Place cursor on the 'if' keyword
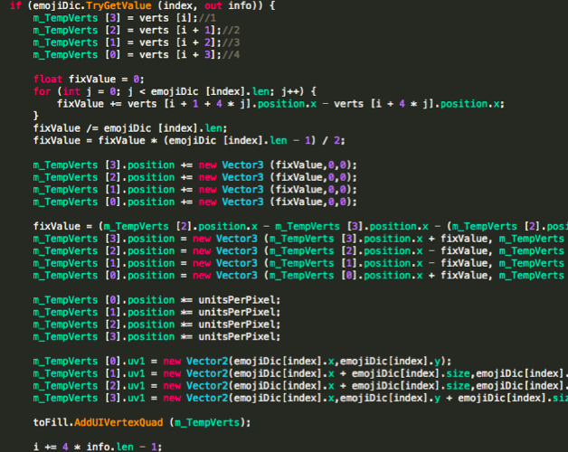The width and height of the screenshot is (568, 452). (15, 5)
